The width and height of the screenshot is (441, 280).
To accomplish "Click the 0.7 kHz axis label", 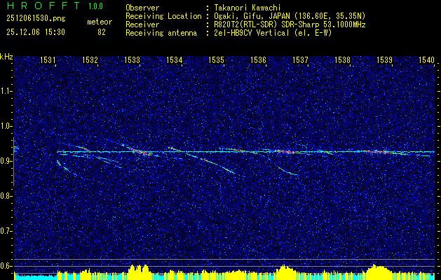I will 6,231.
